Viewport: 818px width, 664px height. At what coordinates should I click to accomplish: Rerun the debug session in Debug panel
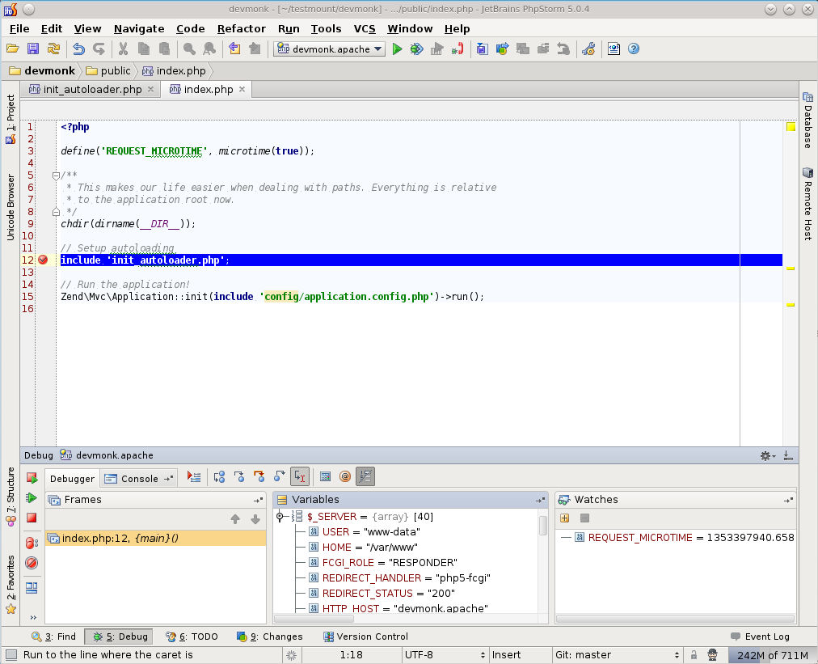pyautogui.click(x=32, y=478)
